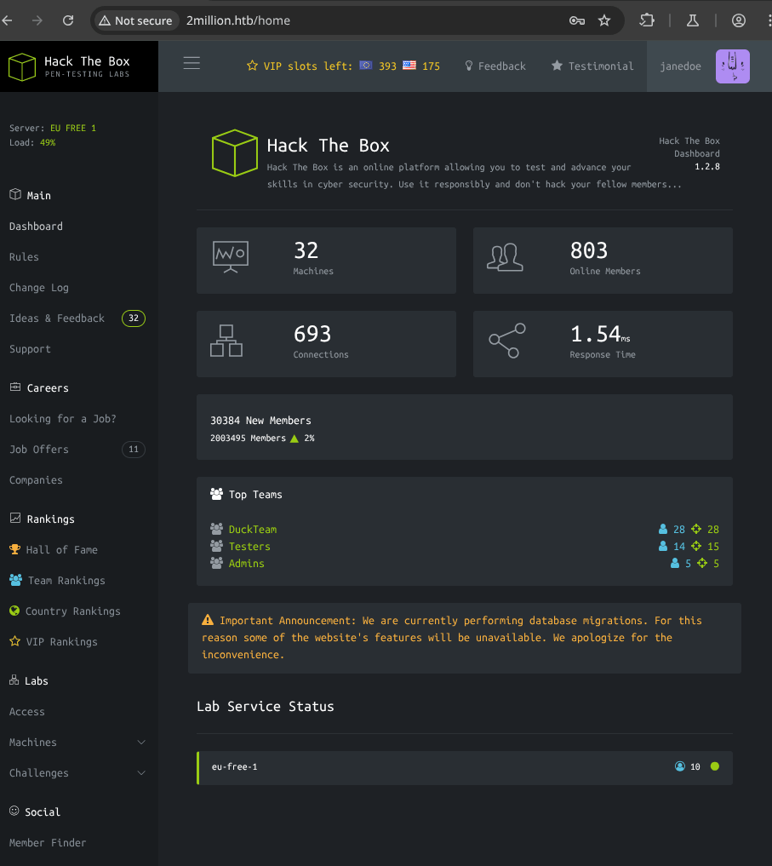Click the Hall of Fame trophy icon
The height and width of the screenshot is (866, 772).
click(15, 549)
